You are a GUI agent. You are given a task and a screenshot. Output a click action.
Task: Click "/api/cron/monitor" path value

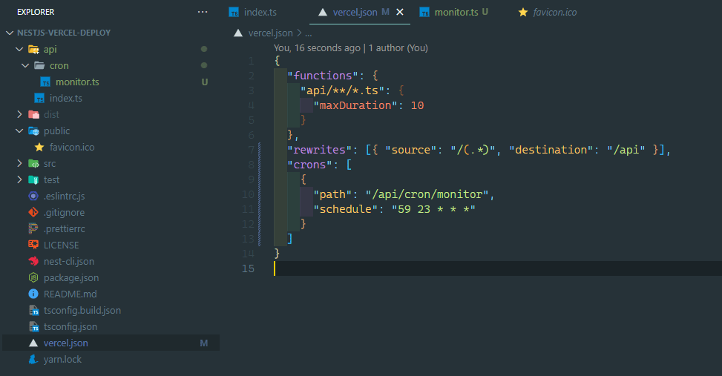click(427, 194)
